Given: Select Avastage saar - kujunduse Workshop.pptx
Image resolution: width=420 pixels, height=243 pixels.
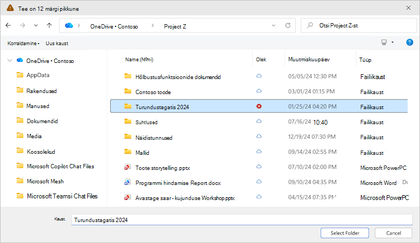Looking at the screenshot, I should [185, 198].
